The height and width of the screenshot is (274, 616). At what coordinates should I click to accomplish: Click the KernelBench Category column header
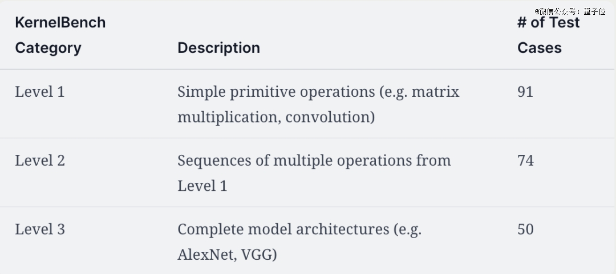pyautogui.click(x=60, y=35)
